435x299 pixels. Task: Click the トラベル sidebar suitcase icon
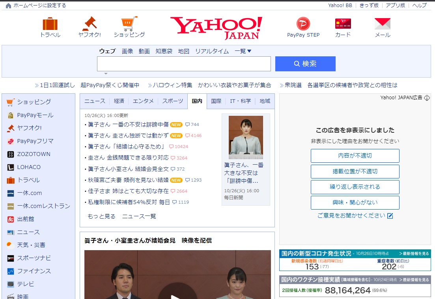pyautogui.click(x=10, y=180)
